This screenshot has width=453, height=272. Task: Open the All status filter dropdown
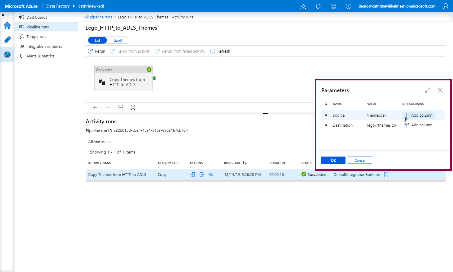pyautogui.click(x=100, y=142)
